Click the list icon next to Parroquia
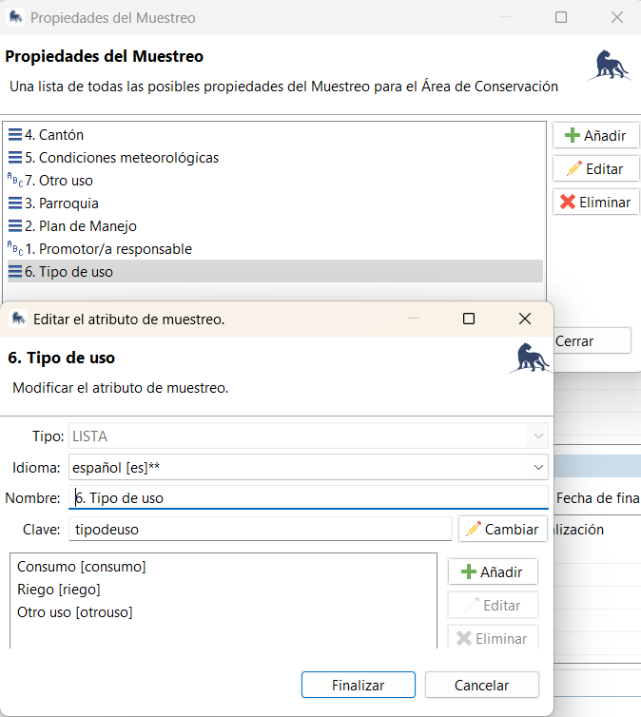The width and height of the screenshot is (641, 717). pos(15,203)
